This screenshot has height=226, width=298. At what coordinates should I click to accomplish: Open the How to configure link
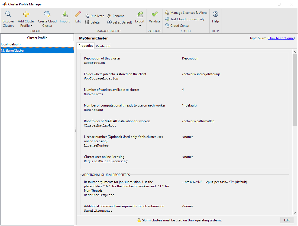pyautogui.click(x=281, y=38)
